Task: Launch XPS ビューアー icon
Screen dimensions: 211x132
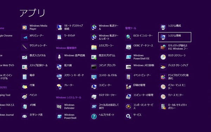Action: [x=25, y=37]
